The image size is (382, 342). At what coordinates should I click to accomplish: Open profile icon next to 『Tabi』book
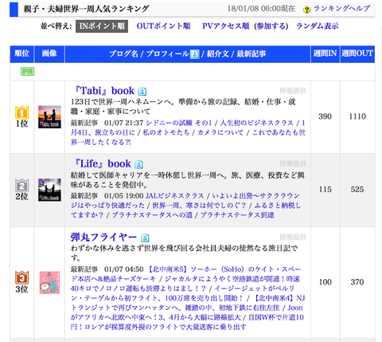pos(142,92)
